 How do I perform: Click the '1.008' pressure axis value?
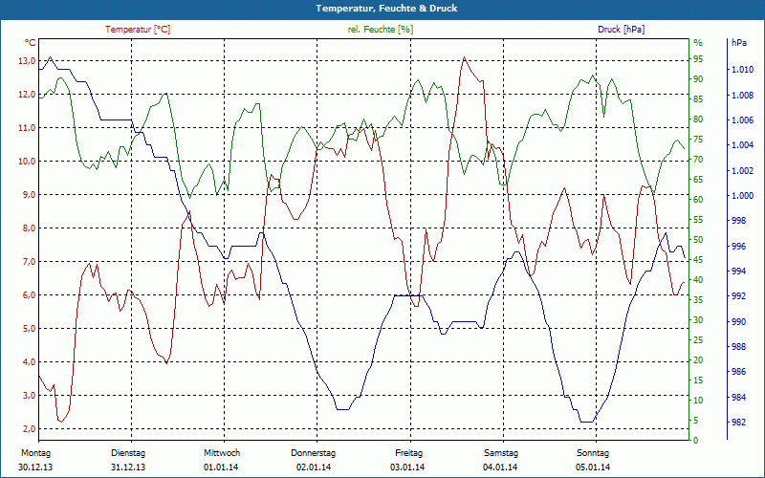(x=742, y=95)
